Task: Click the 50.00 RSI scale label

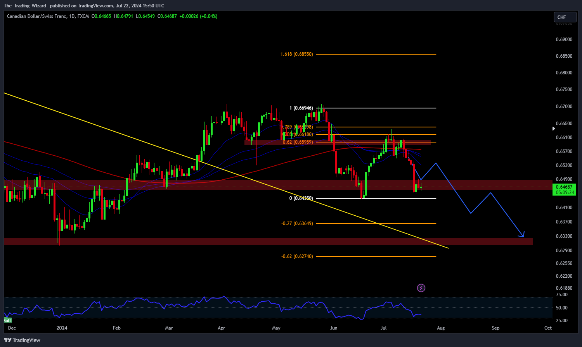Action: tap(562, 308)
